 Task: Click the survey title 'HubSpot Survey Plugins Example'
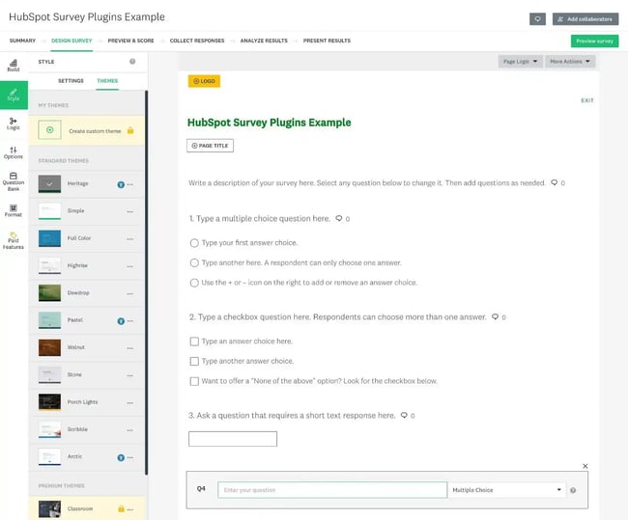click(x=270, y=123)
